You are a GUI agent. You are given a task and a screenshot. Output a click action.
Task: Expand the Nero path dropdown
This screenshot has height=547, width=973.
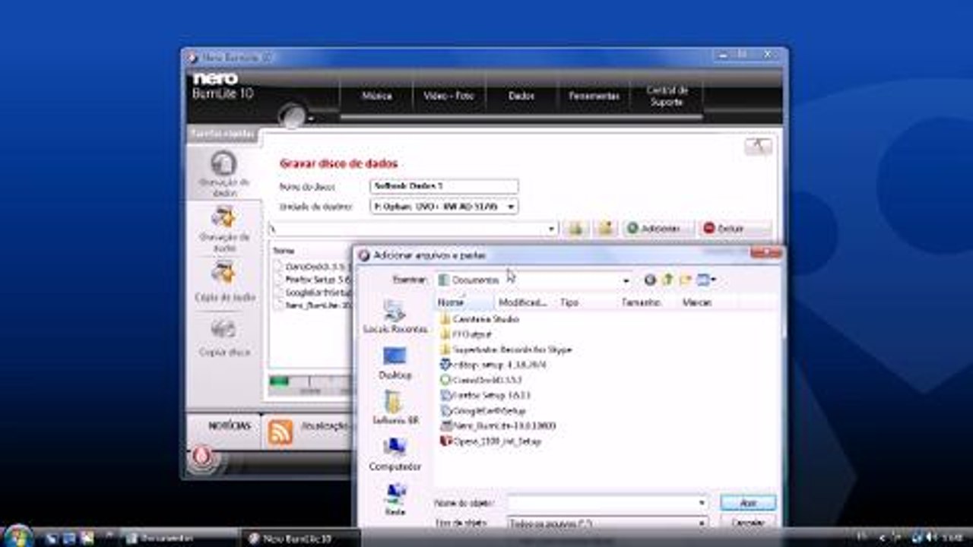point(552,228)
